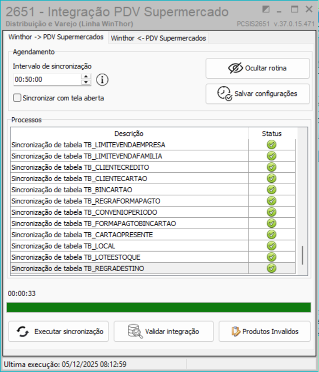Click status check icon for TB_CLIENTECREDITO
The image size is (319, 372).
271,167
